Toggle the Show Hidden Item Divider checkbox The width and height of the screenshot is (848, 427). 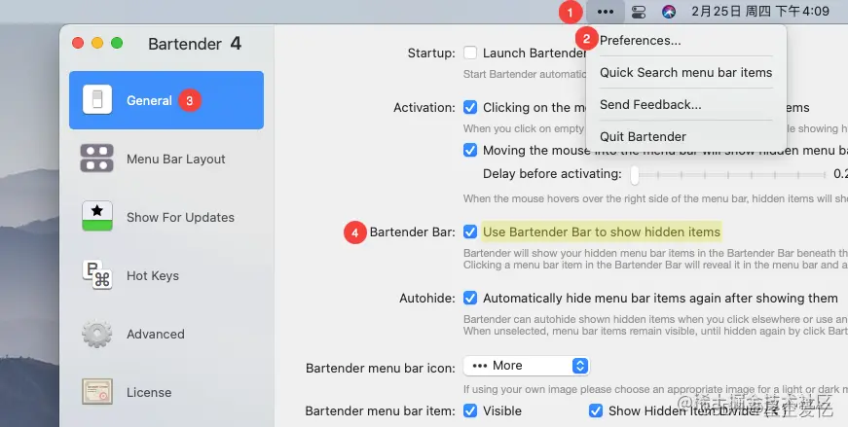tap(596, 410)
